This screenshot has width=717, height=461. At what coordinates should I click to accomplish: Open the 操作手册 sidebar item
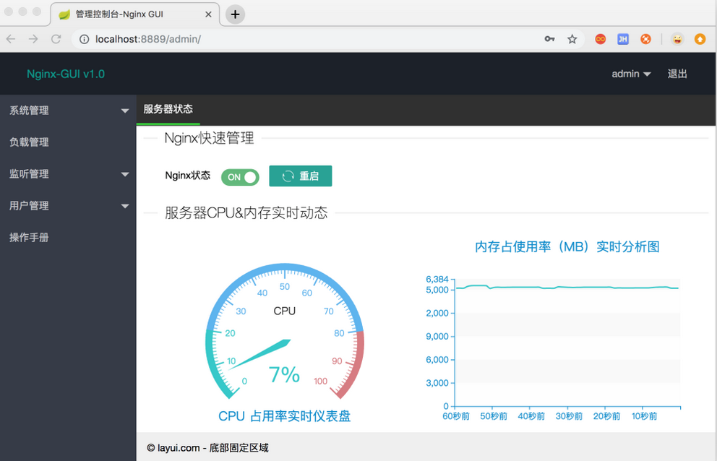68,237
